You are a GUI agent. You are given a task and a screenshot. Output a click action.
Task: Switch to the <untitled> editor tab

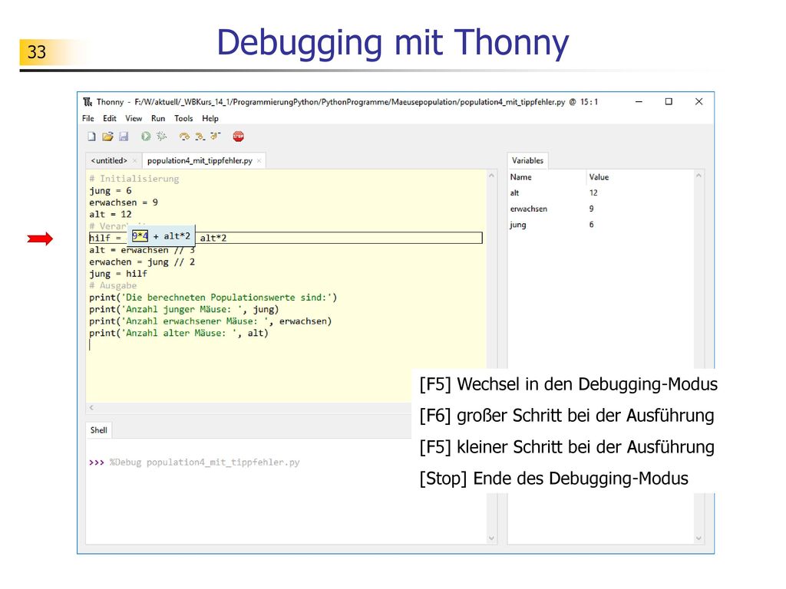click(109, 161)
